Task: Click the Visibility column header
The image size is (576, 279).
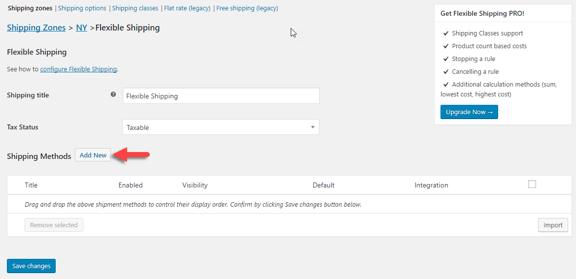Action: point(195,185)
